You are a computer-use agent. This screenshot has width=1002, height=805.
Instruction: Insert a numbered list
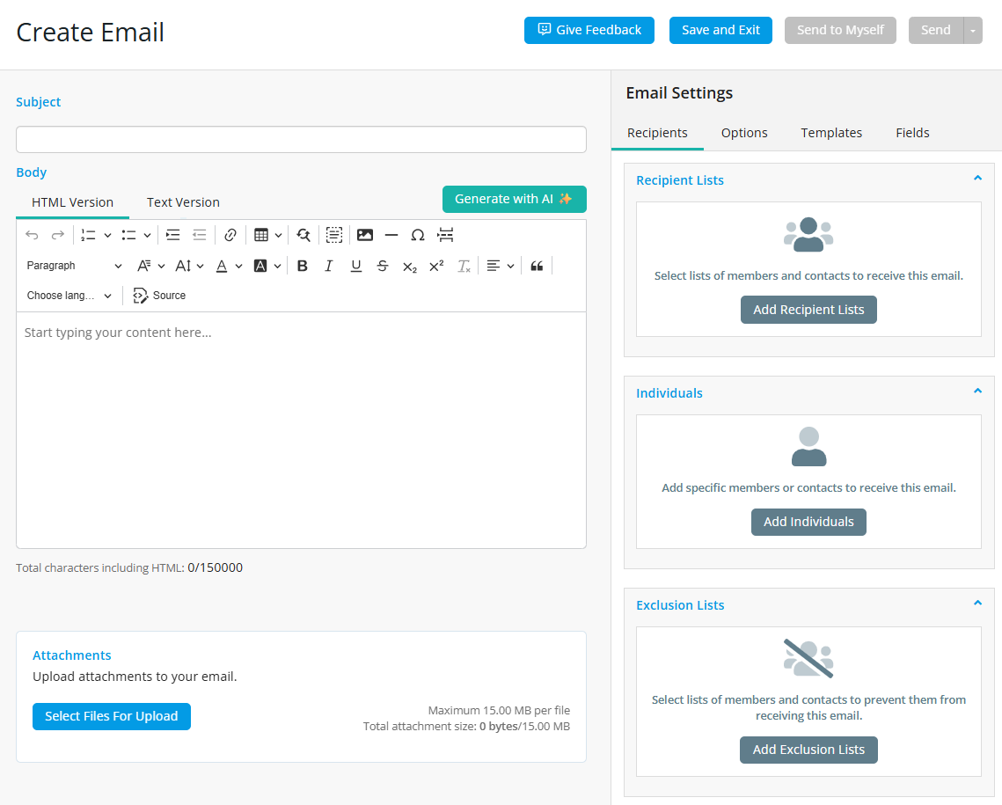(88, 235)
